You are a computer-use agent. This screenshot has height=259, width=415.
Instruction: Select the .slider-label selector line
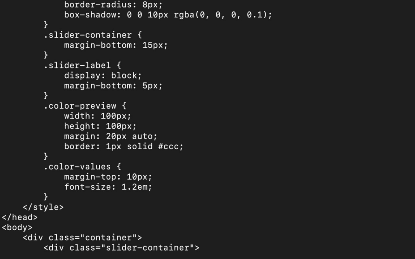click(82, 65)
